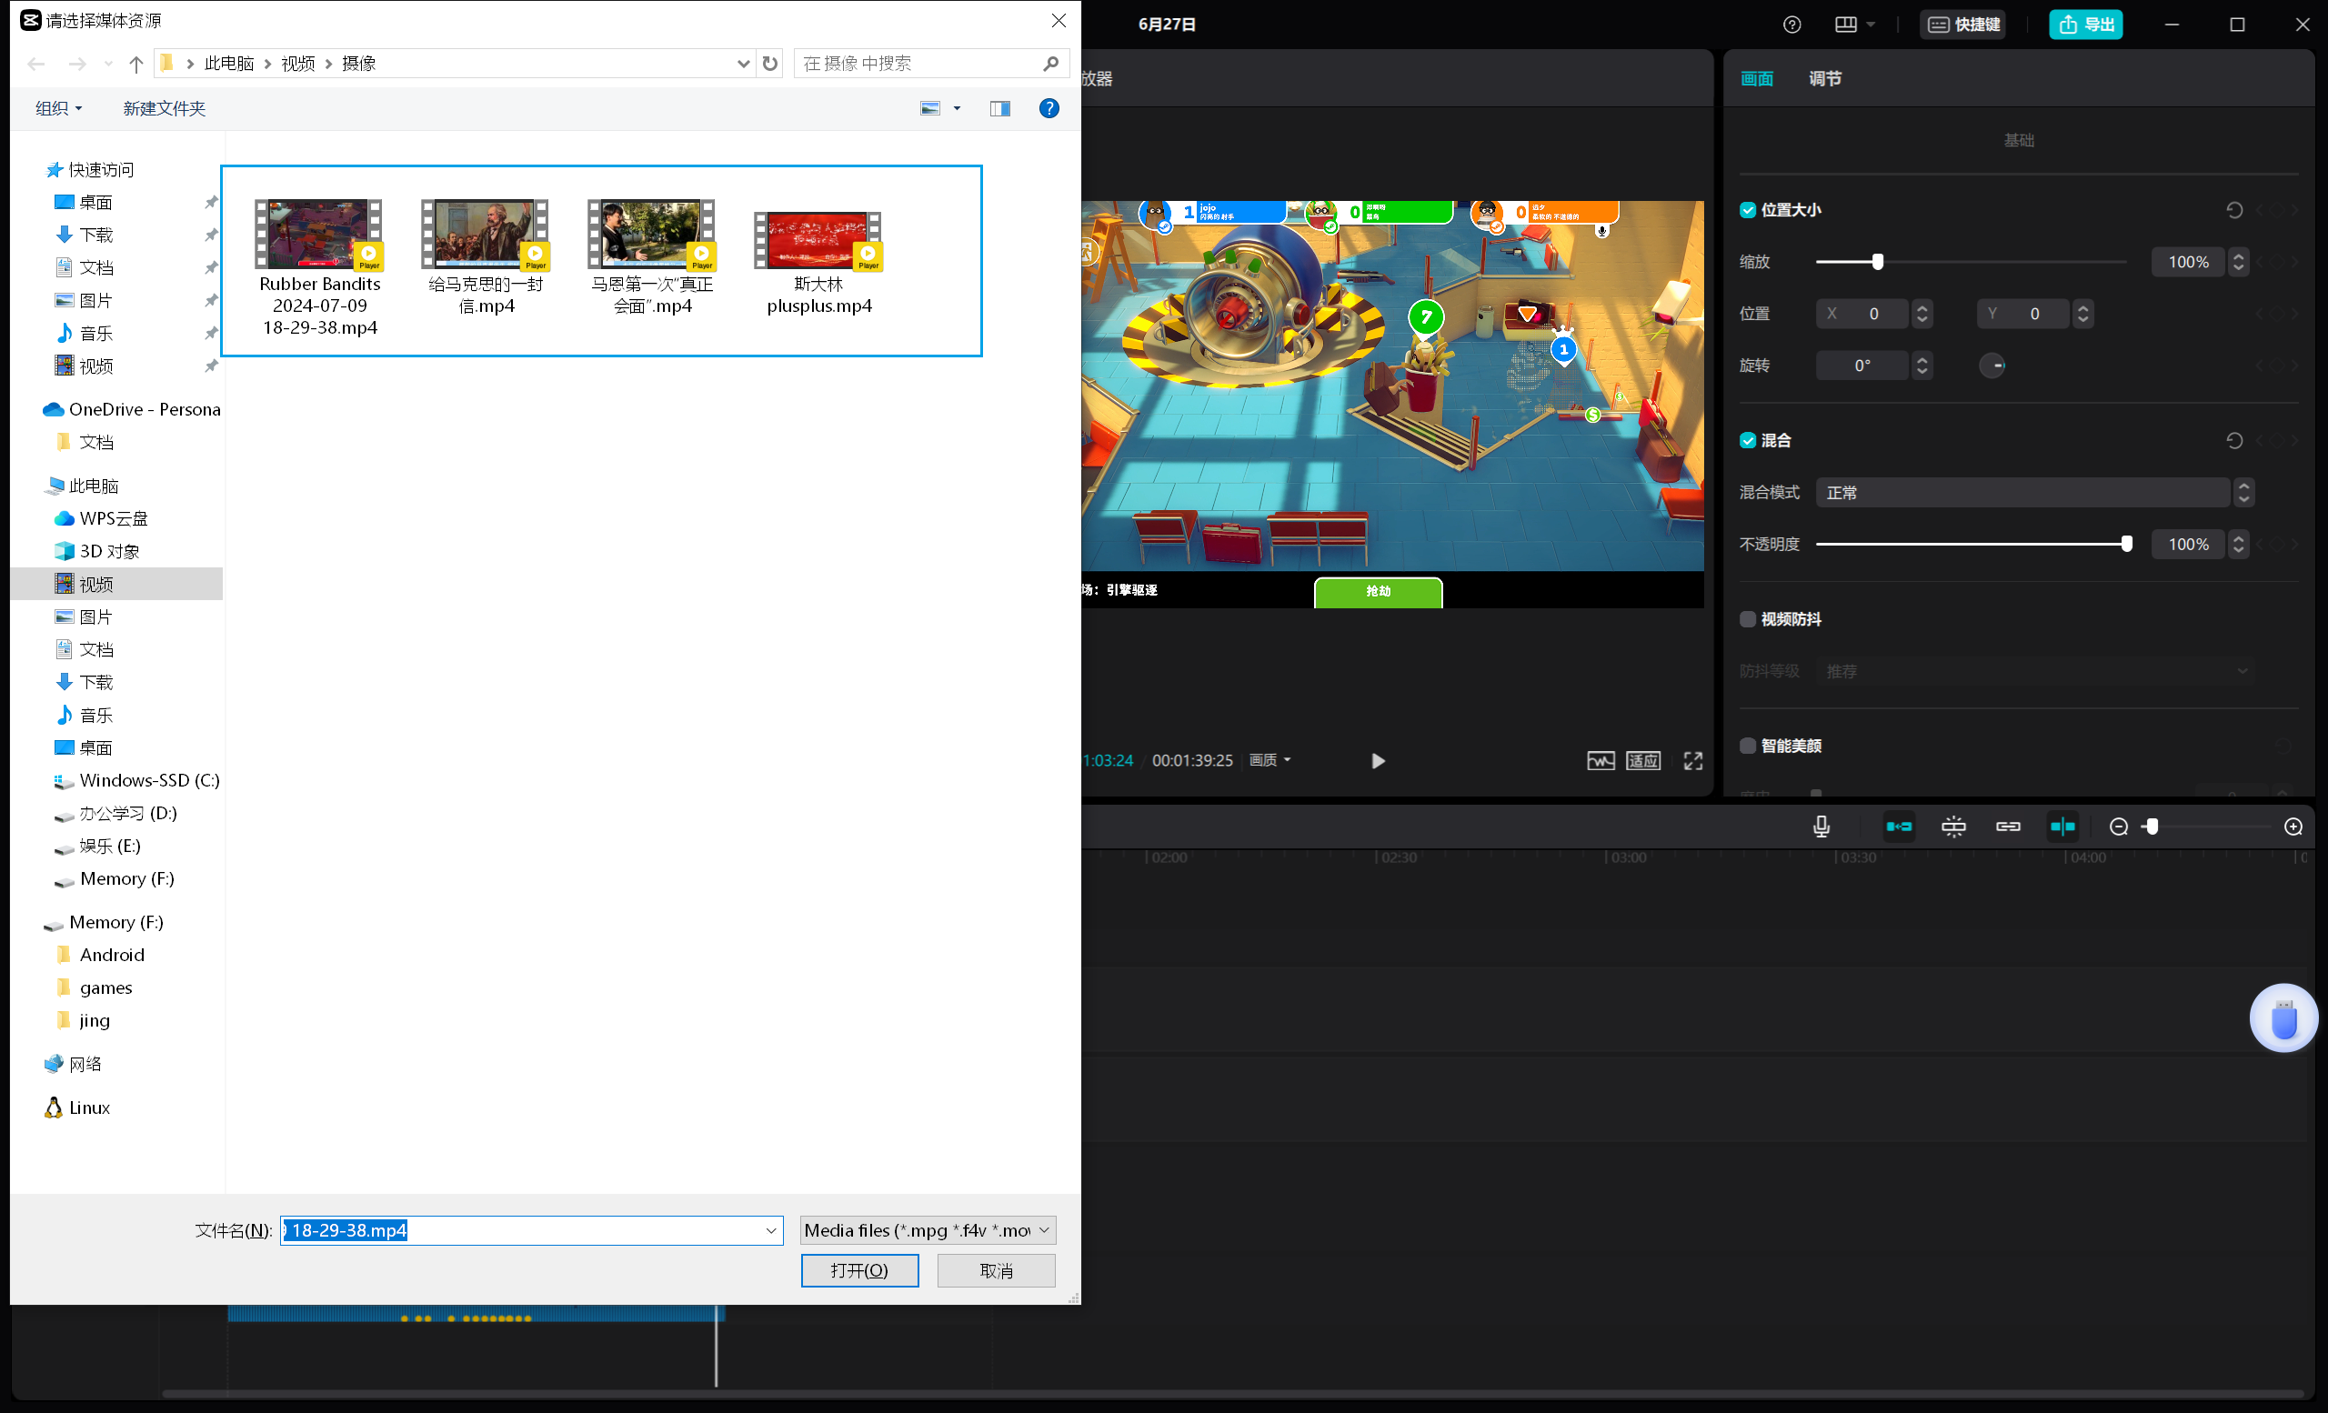
Task: Increase the scale 100% stepper
Action: pos(2237,255)
